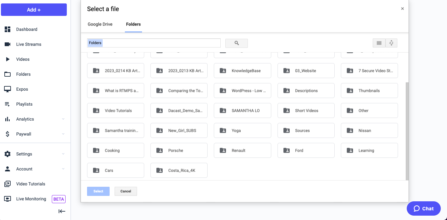Screen dimensions: 447x220
Task: Select the Comparing the To... folder
Action: click(179, 91)
